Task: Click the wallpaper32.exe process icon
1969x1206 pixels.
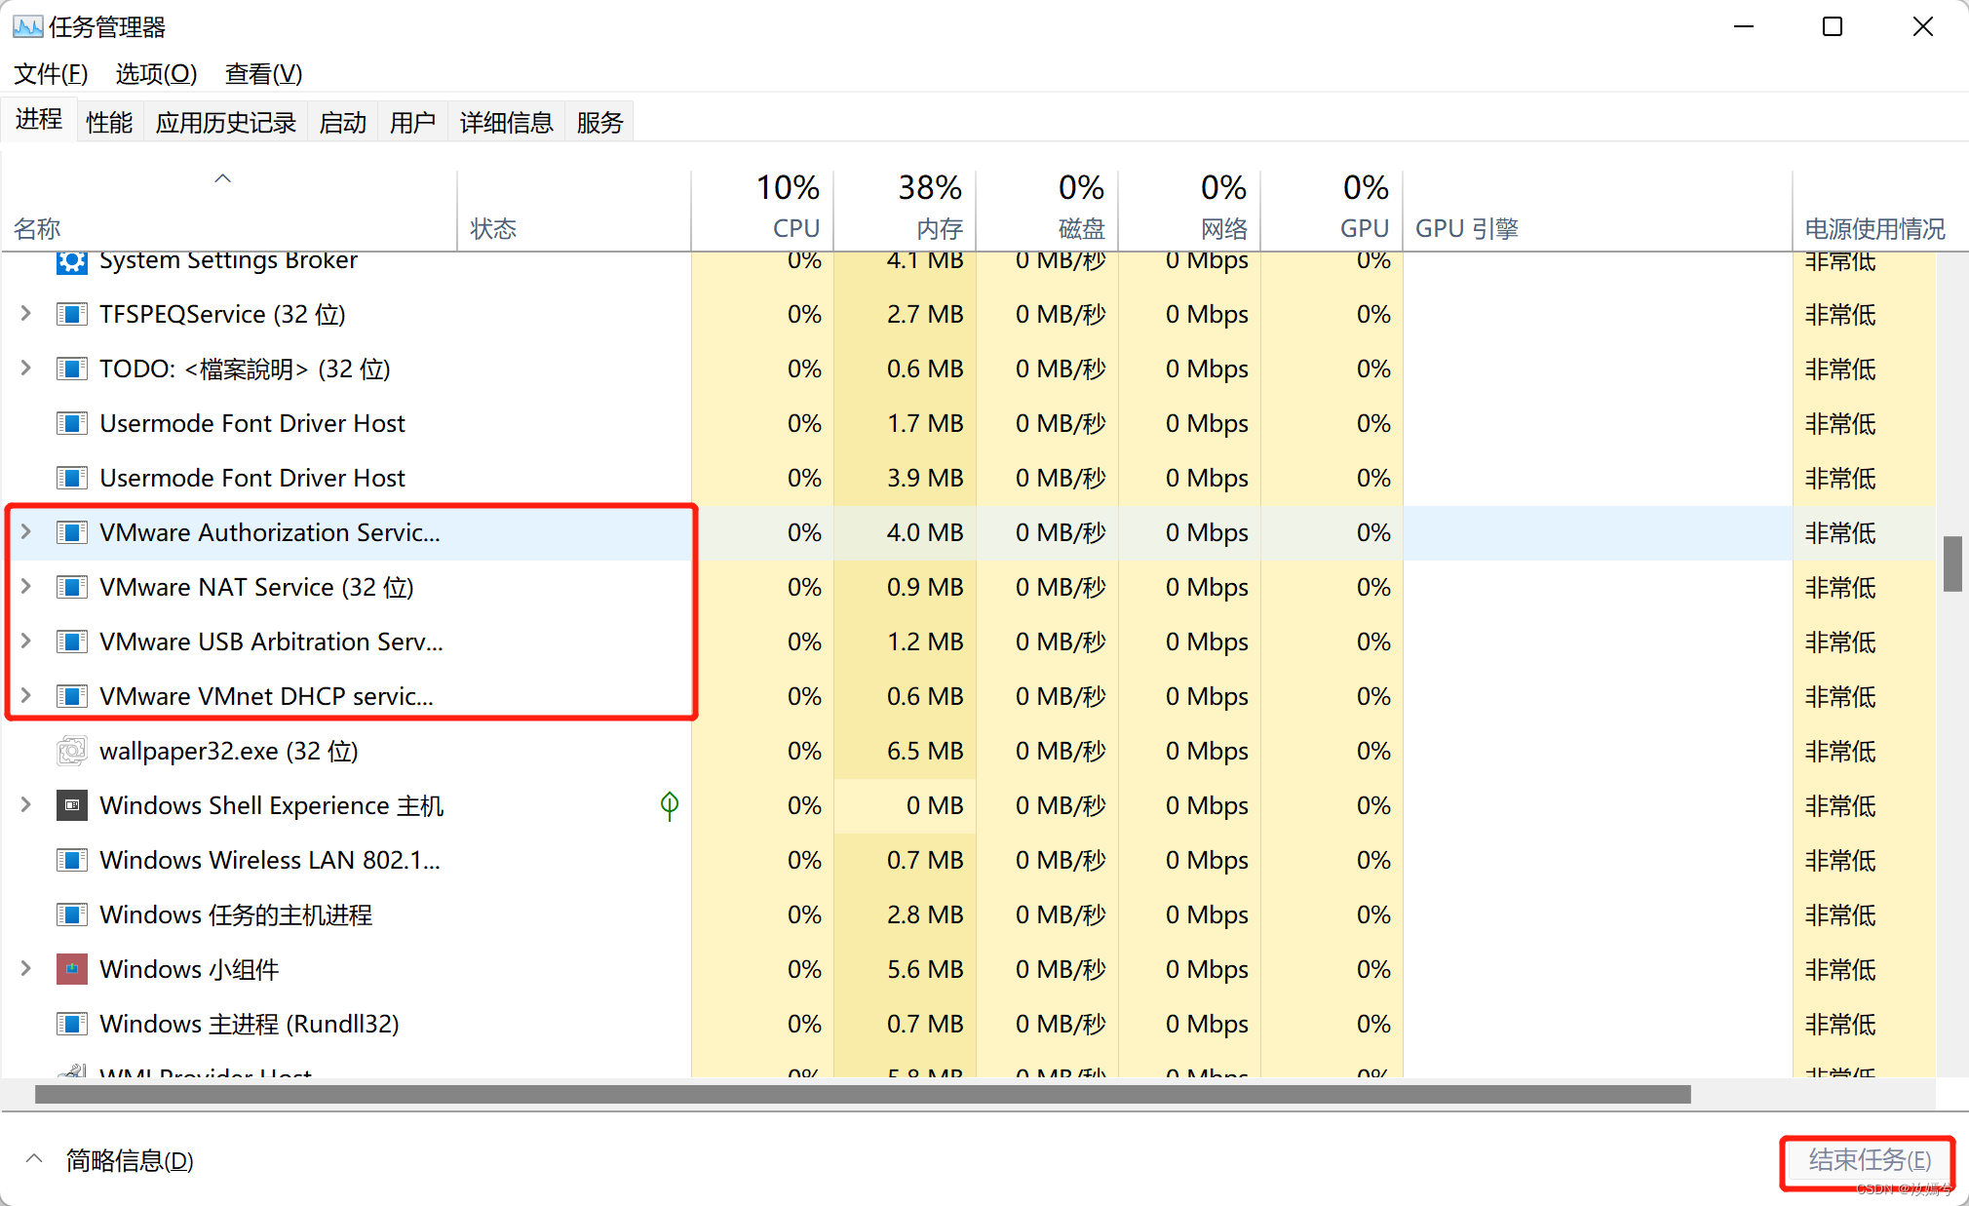Action: click(71, 751)
